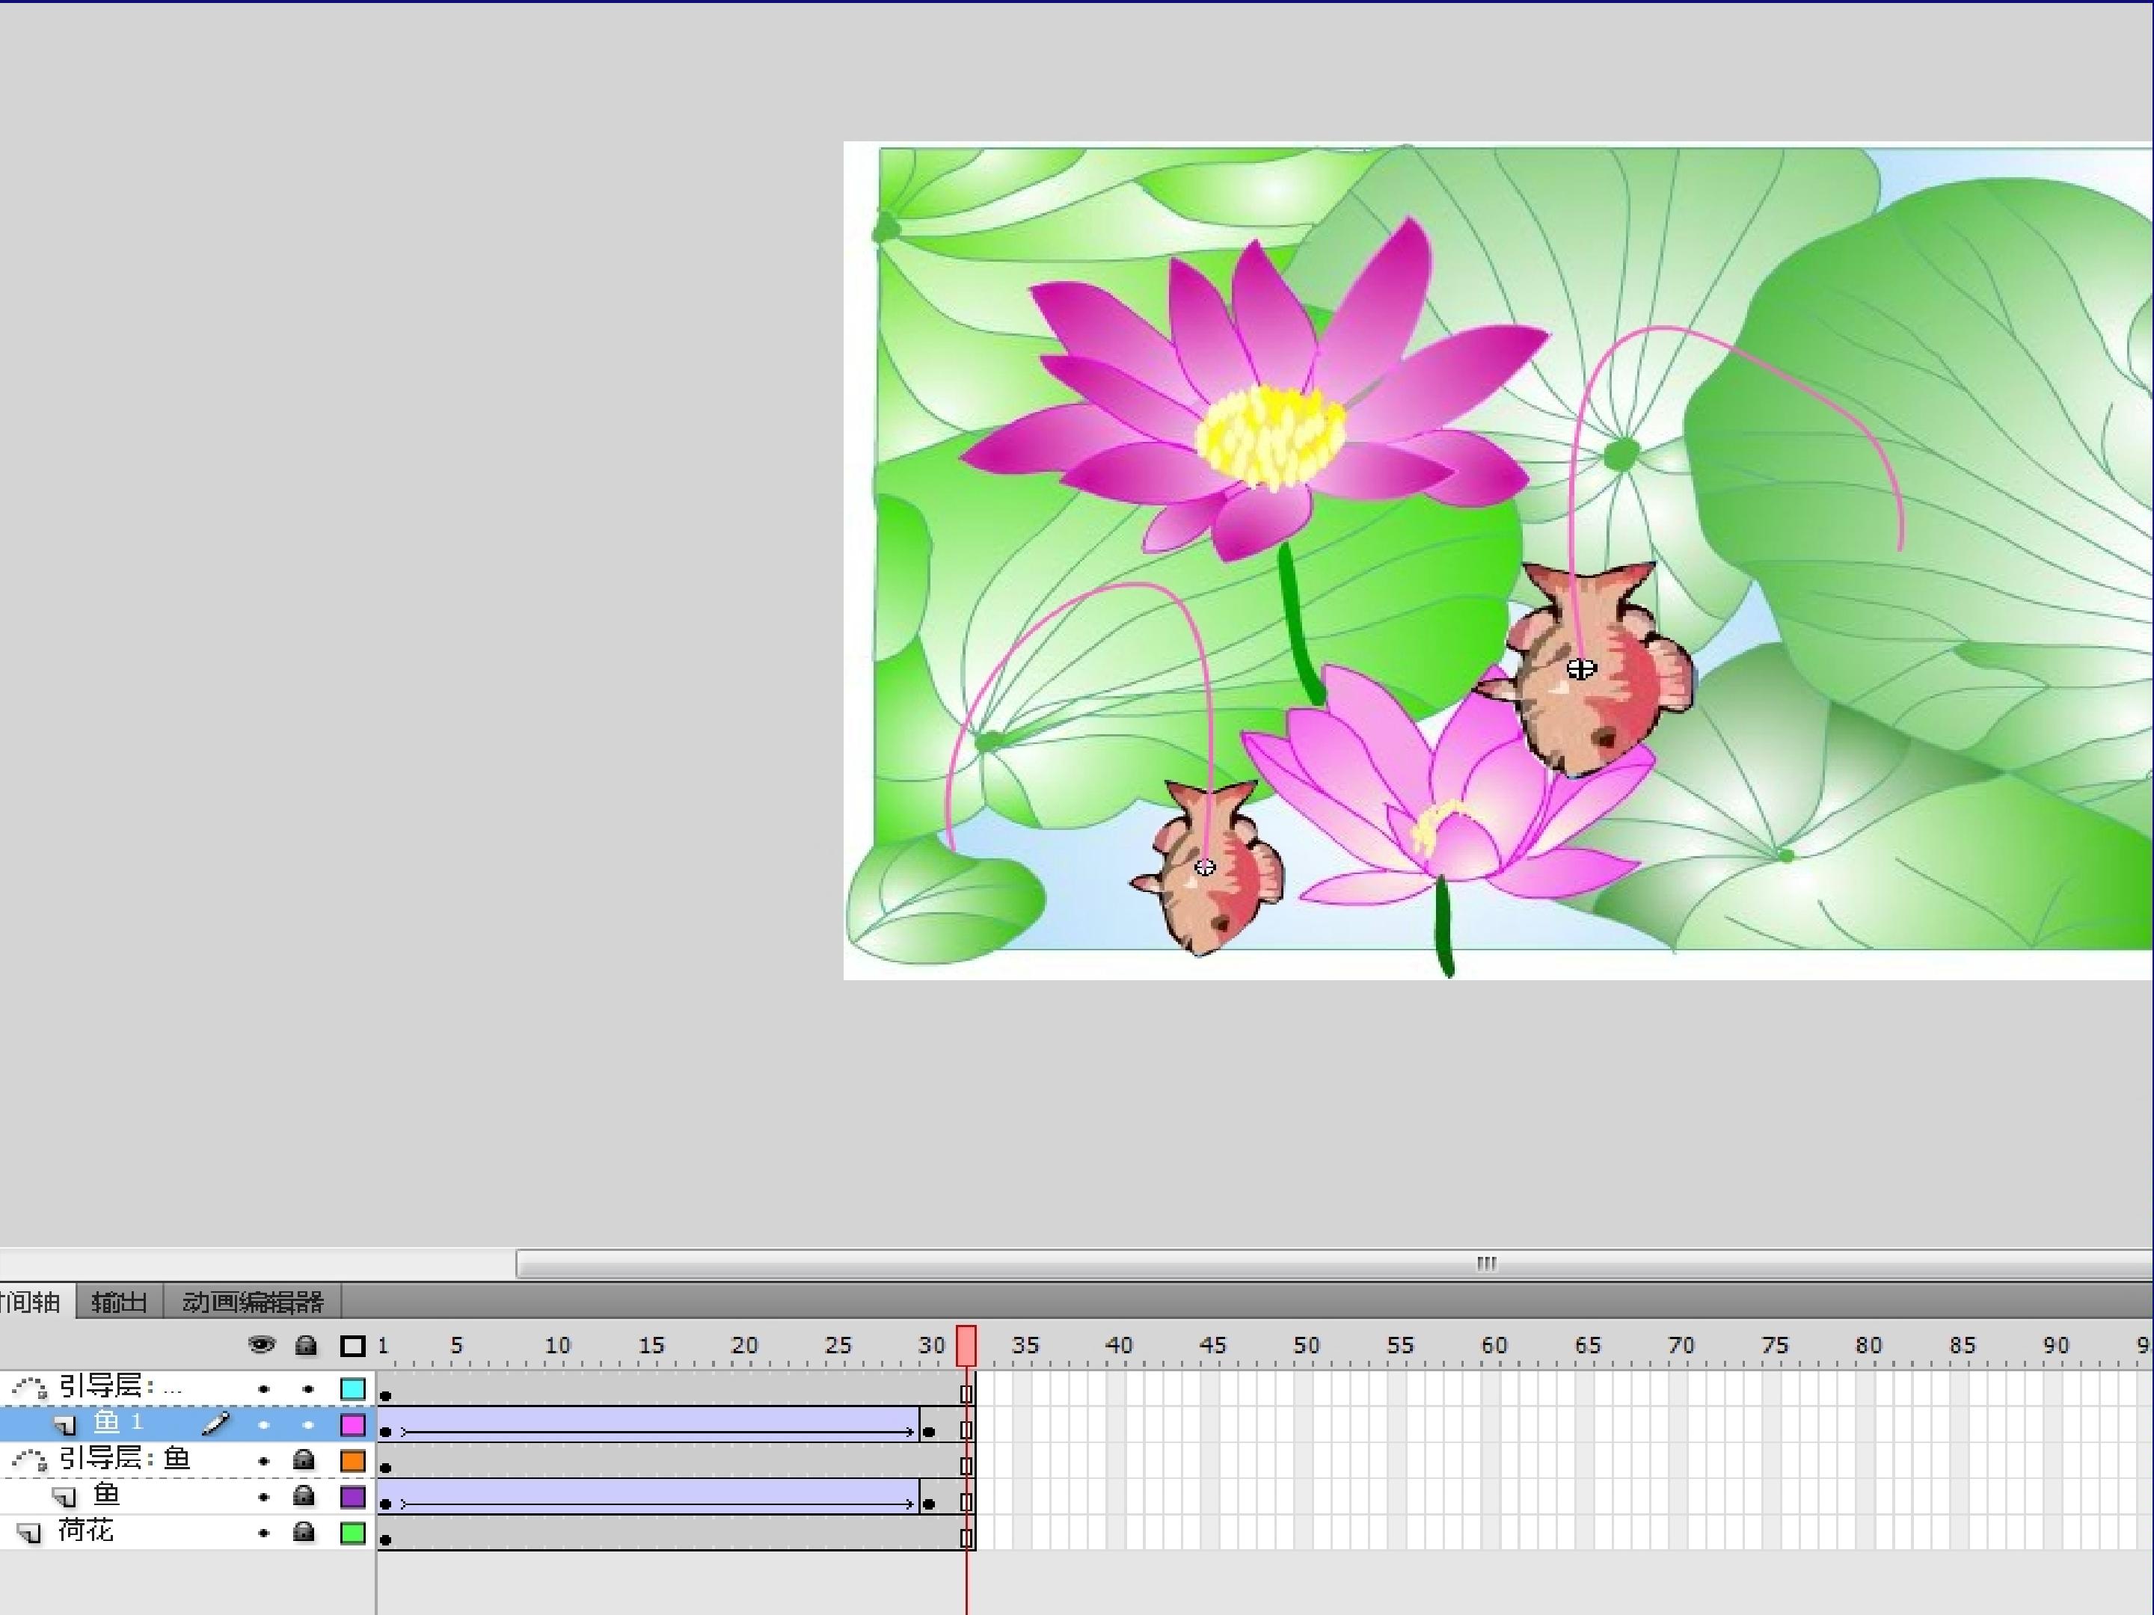The height and width of the screenshot is (1615, 2154).
Task: Click the green outline swatch of 荷花 layer
Action: point(352,1534)
